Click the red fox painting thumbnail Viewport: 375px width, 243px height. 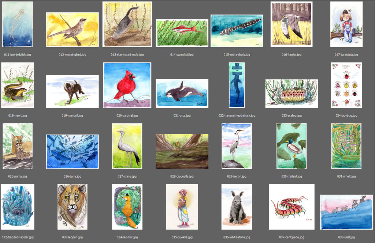(x=127, y=207)
